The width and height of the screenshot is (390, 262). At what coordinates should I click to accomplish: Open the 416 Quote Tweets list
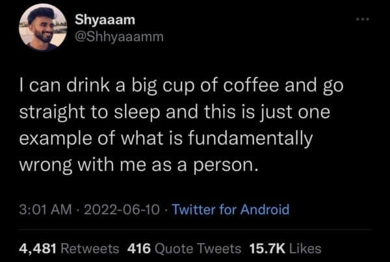click(x=190, y=248)
